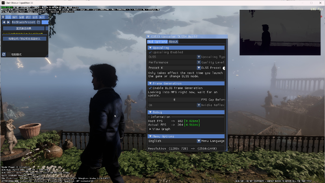Switch to the ReShade 关于 tab
Screen dimensions: 325x183
pos(42,17)
